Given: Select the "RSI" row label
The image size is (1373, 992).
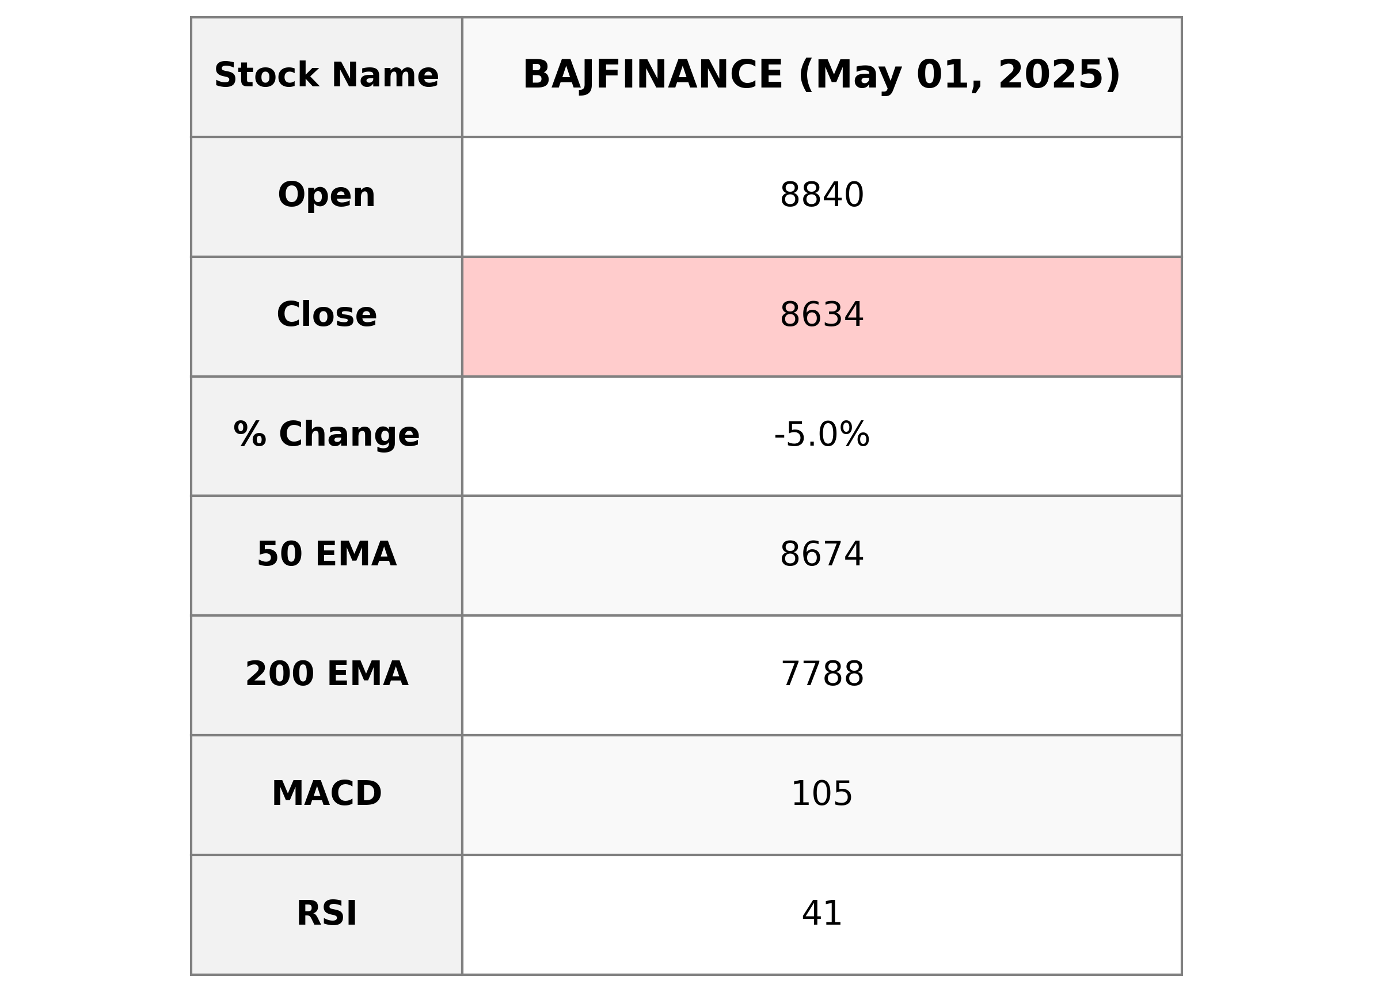Looking at the screenshot, I should tap(326, 913).
